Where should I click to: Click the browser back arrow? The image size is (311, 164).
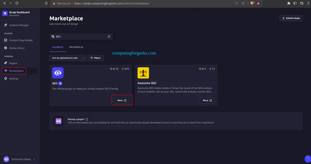coord(4,3)
